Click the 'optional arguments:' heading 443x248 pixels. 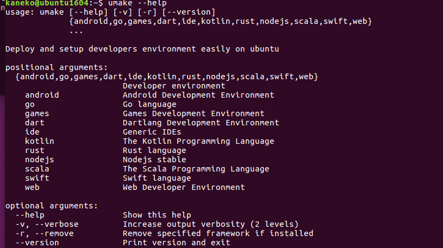tap(52, 206)
